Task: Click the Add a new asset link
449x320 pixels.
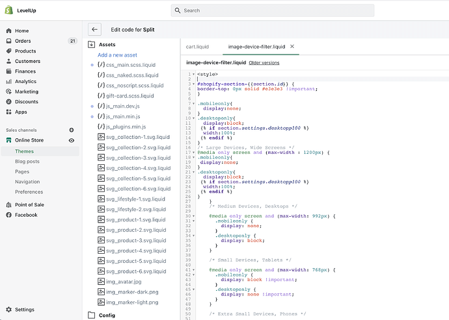Action: tap(117, 55)
